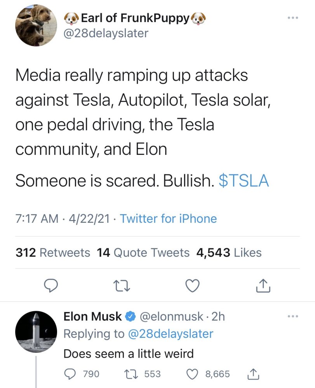Viewport: 315px width, 388px height.
Task: Reply to Elon Musk's tweet
Action: coord(70,374)
